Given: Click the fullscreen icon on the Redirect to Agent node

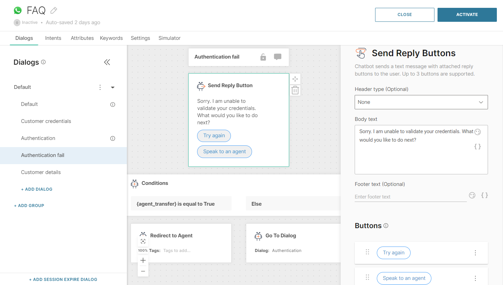Looking at the screenshot, I should pos(143,241).
